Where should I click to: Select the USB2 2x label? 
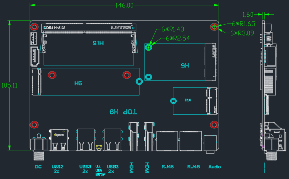click(58, 169)
